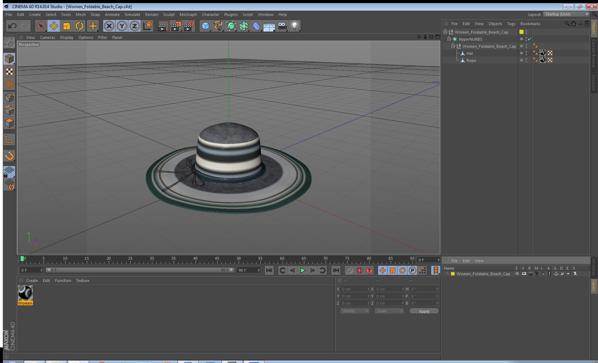This screenshot has width=598, height=363.
Task: Select the Hat object
Action: tap(469, 53)
